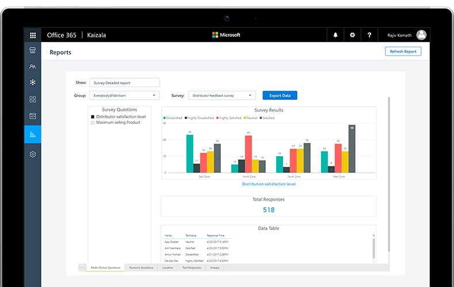Expand the Survey dropdown Distributor feedback survey
Image resolution: width=454 pixels, height=287 pixels.
222,95
